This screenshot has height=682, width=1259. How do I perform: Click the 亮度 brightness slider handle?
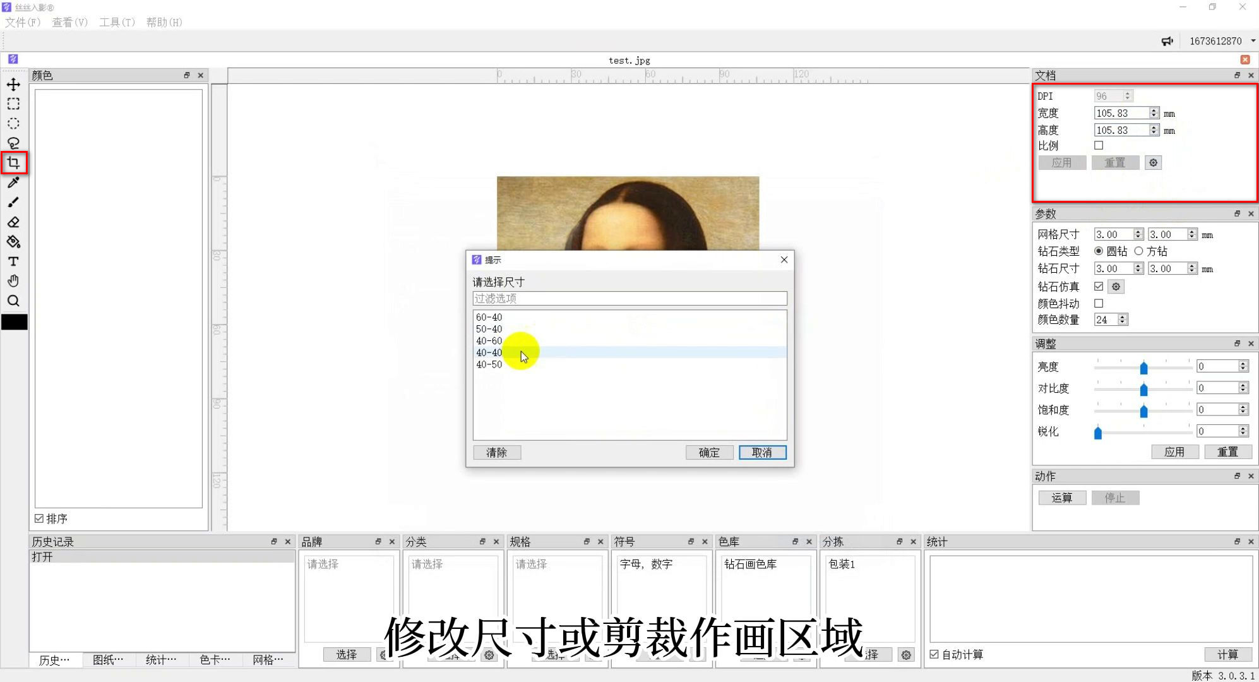tap(1143, 368)
